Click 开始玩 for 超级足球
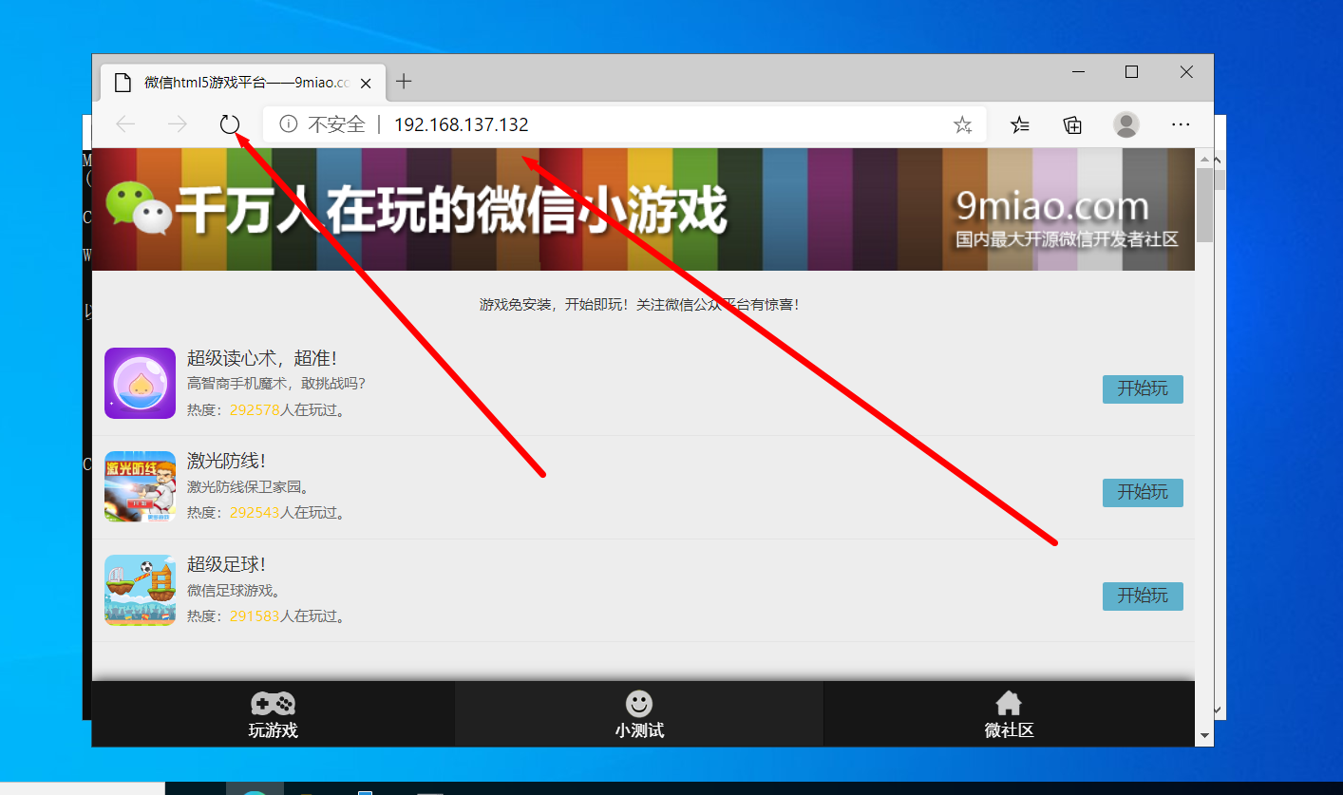This screenshot has width=1343, height=795. click(1143, 596)
